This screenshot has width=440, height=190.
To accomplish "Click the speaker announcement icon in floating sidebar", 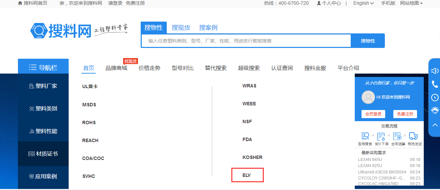I will tap(435, 71).
